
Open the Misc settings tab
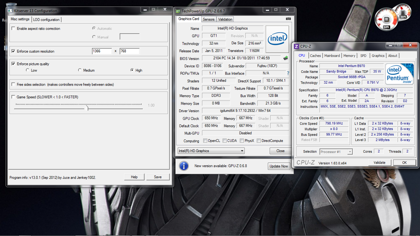[x=20, y=19]
